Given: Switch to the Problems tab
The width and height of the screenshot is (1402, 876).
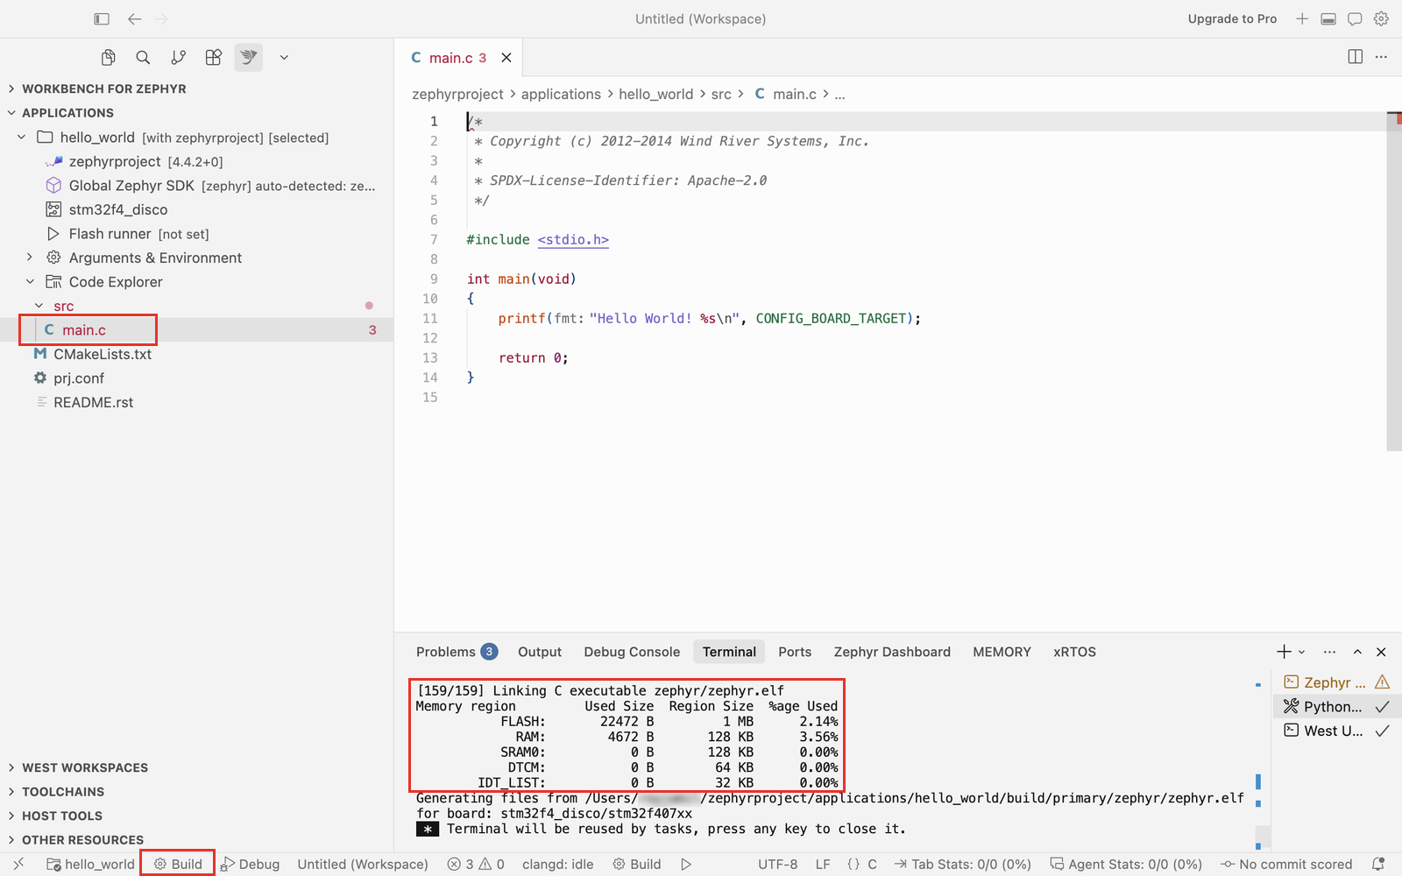Looking at the screenshot, I should point(456,652).
